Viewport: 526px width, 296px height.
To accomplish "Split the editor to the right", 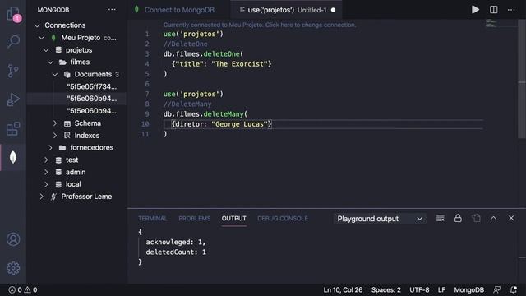I will [x=493, y=10].
